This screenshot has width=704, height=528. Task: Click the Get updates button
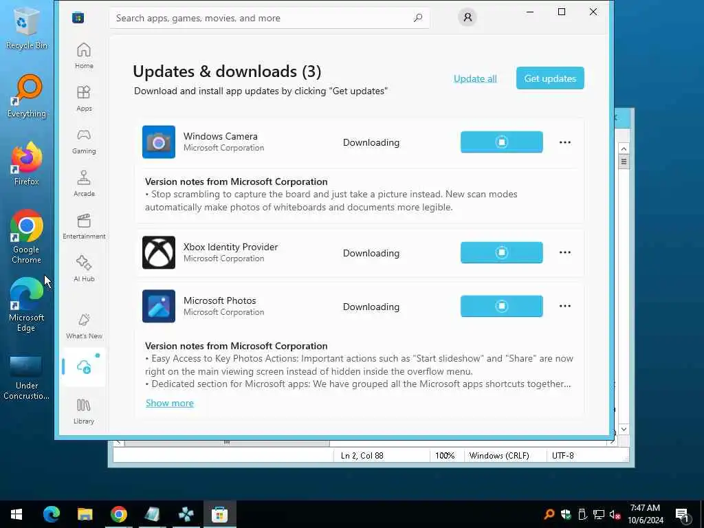click(x=550, y=78)
